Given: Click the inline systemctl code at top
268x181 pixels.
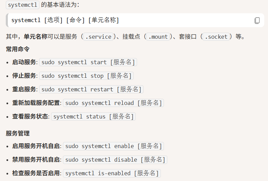Looking at the screenshot, I should [22, 5].
